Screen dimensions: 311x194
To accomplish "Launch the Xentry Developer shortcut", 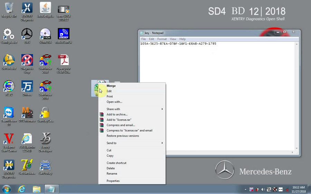I will pos(45,142).
